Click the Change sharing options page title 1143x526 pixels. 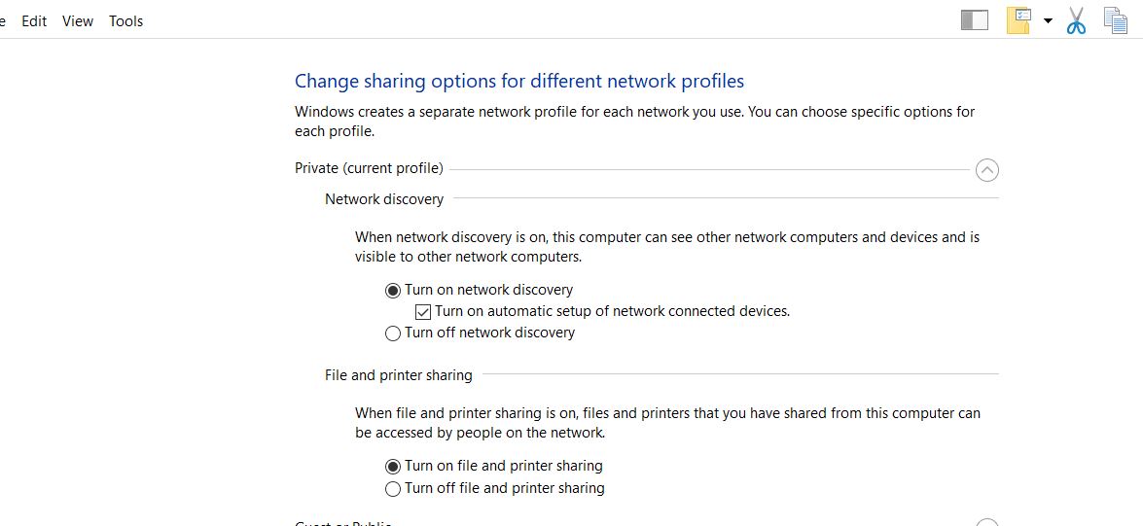(x=519, y=81)
